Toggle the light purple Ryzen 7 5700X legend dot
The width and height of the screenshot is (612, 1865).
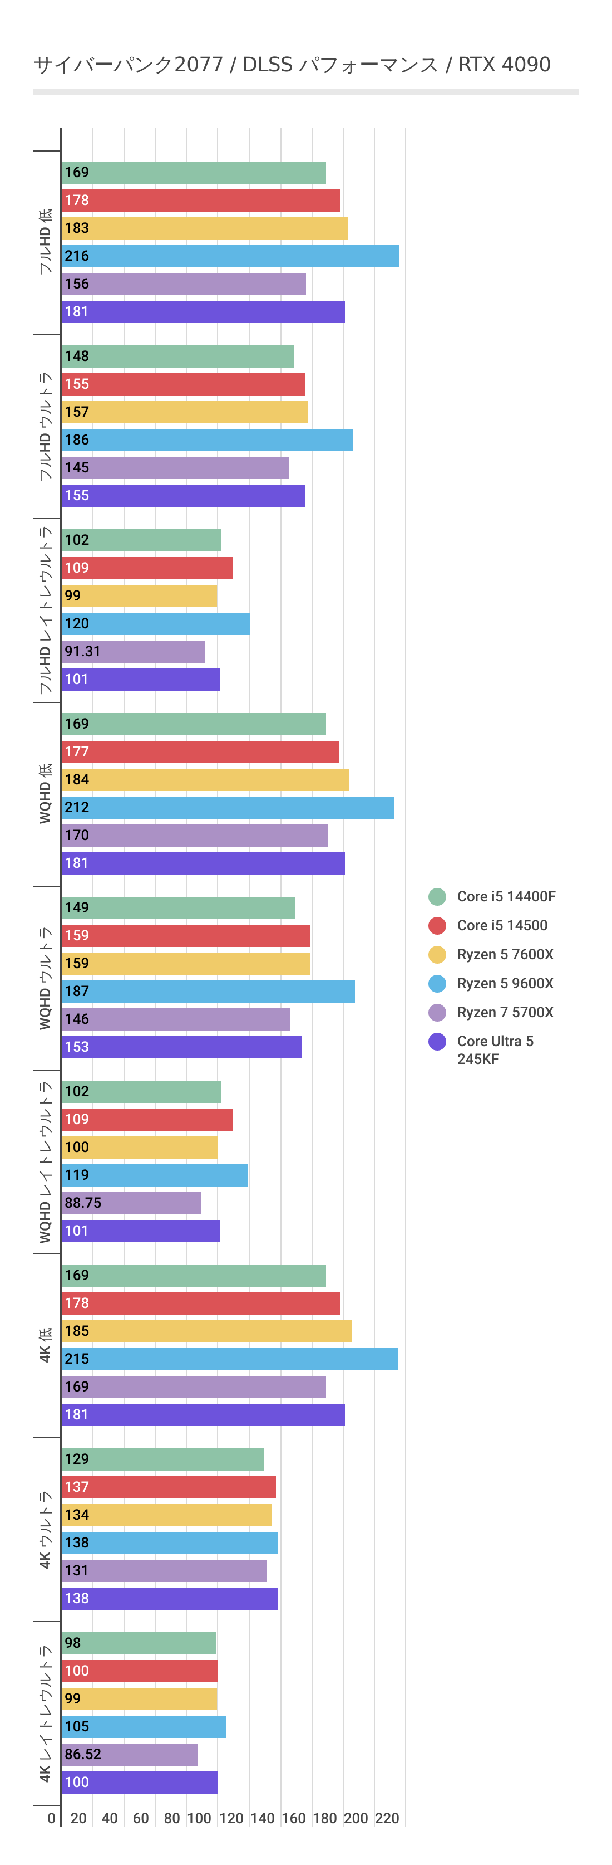[437, 1012]
